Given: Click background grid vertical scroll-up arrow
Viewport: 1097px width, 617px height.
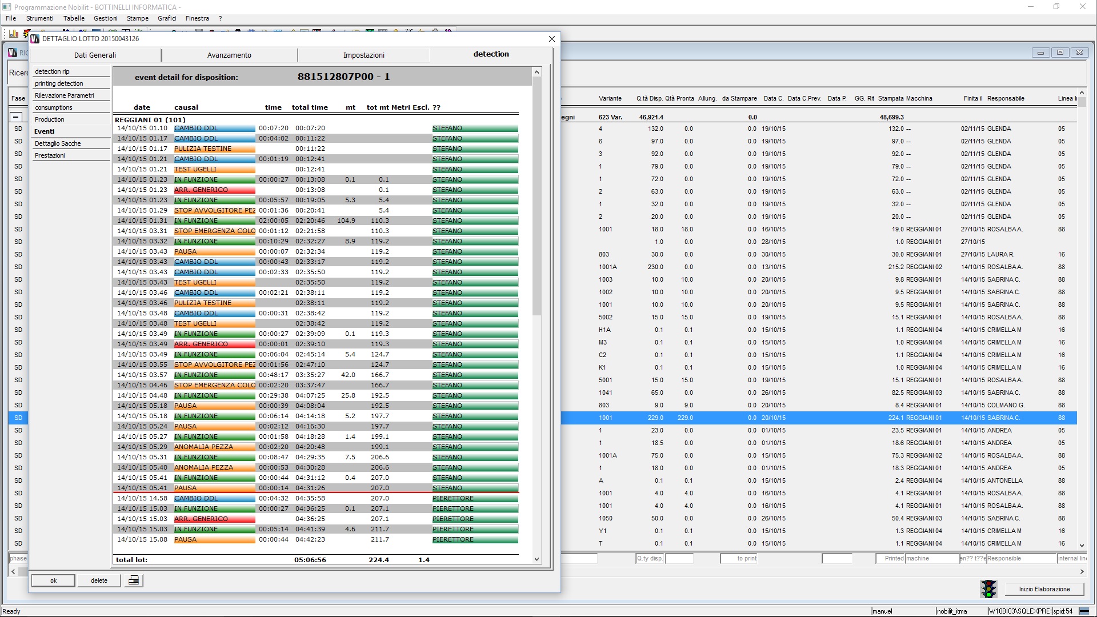Looking at the screenshot, I should point(1082,93).
